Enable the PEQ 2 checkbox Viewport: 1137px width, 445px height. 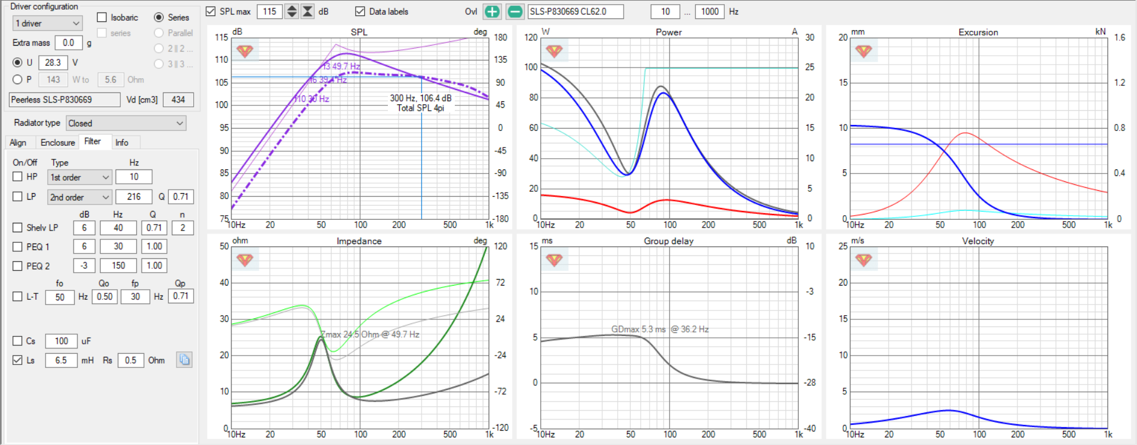17,266
